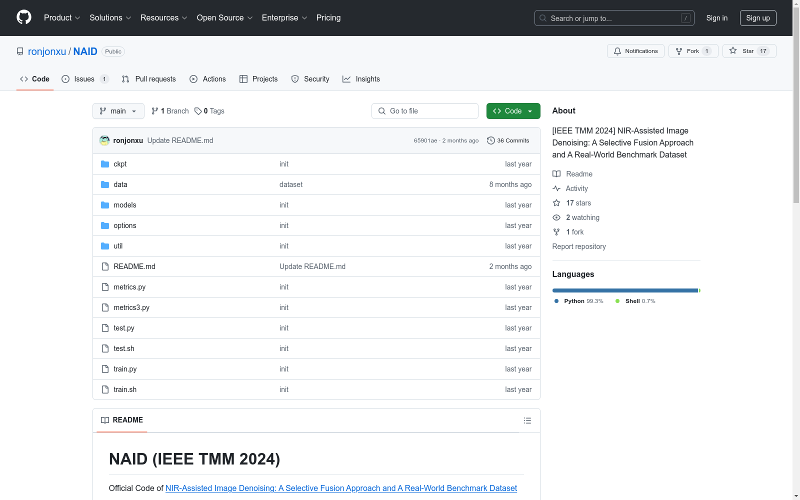Fork the NAID repository

click(x=693, y=51)
